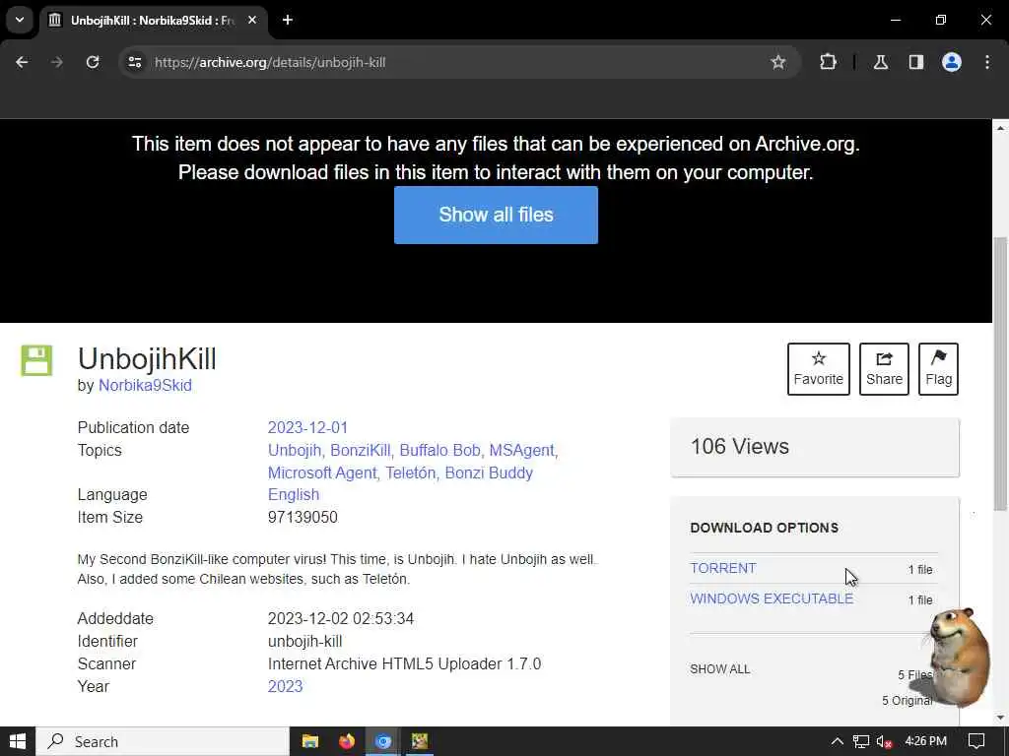Open the profile avatar menu
Screen dimensions: 1009x756
(x=952, y=62)
